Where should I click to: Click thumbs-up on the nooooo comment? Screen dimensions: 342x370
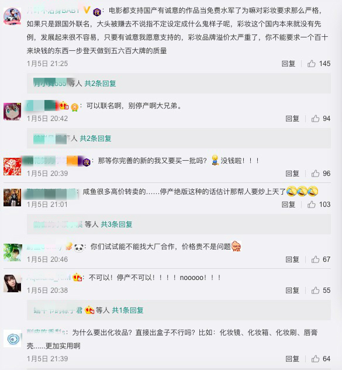[x=315, y=291]
